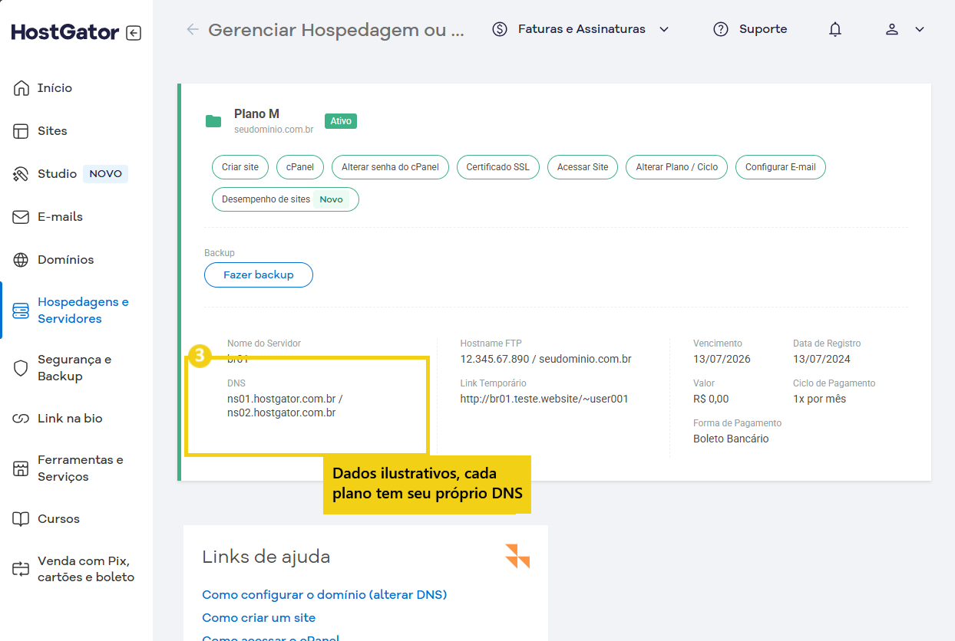Click the Início home icon
955x641 pixels.
(x=21, y=88)
